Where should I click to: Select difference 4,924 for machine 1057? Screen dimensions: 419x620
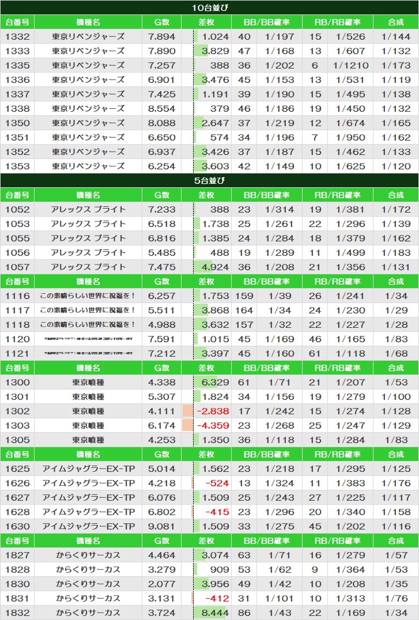click(216, 267)
